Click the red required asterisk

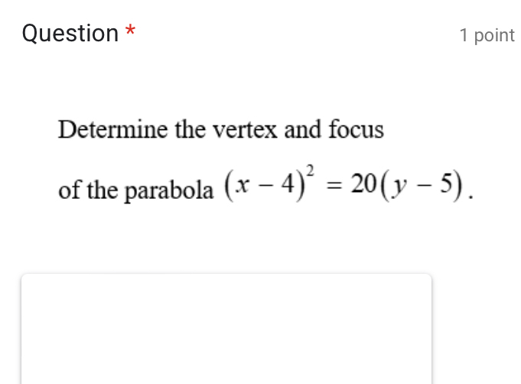coord(131,31)
